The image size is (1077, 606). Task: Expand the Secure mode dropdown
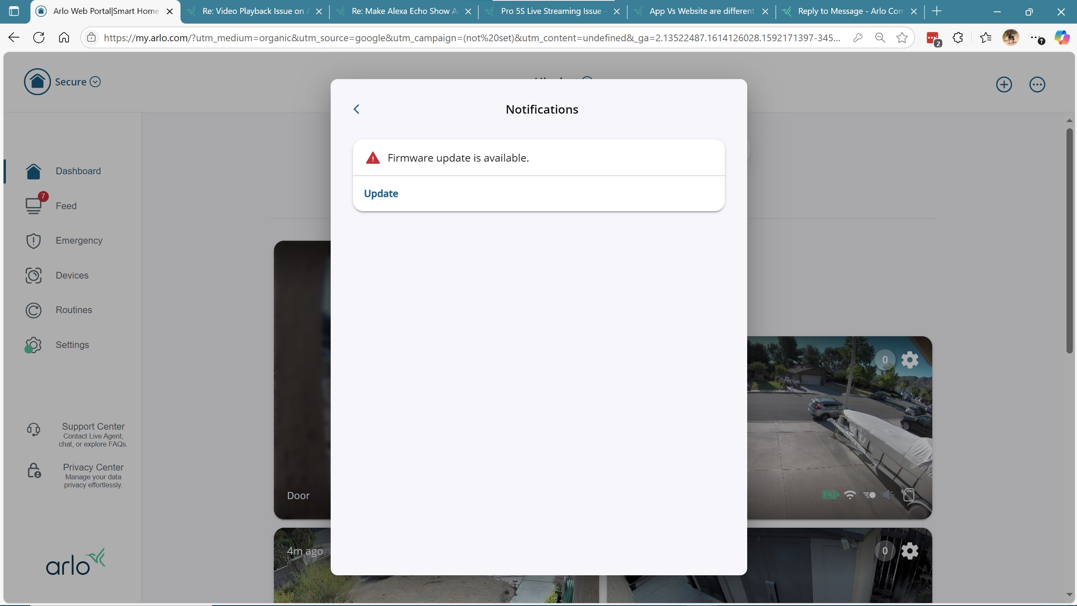click(x=95, y=82)
